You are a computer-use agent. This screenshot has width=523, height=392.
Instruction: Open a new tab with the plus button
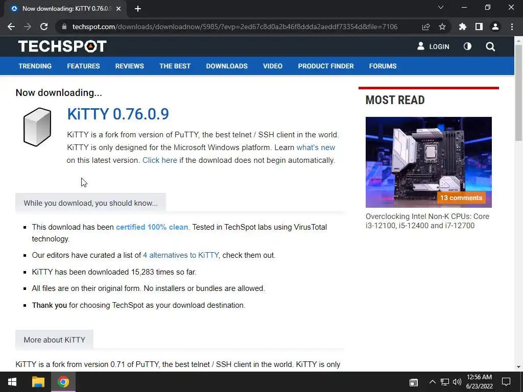click(138, 9)
